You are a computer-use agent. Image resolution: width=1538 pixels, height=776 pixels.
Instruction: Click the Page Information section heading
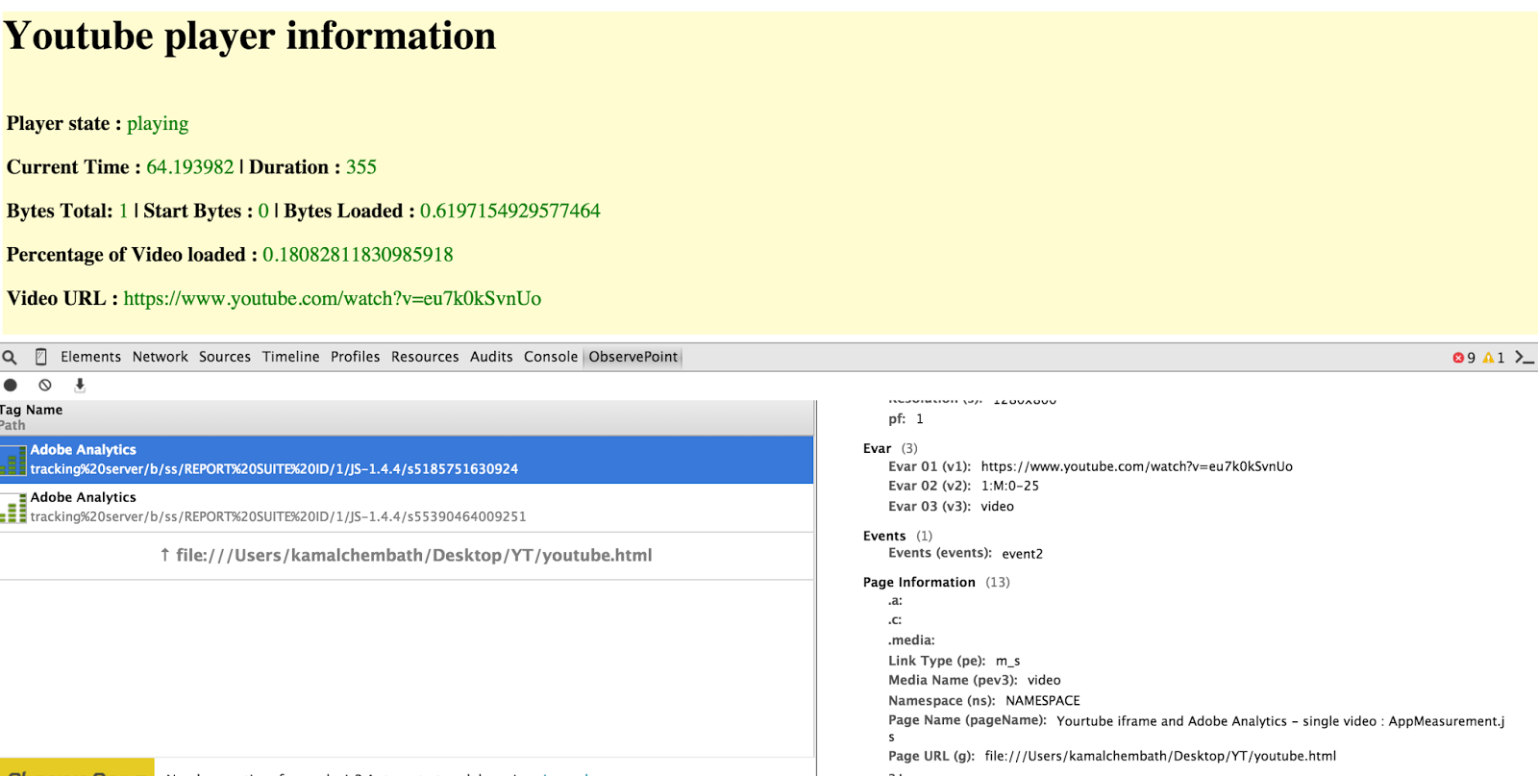[x=919, y=582]
